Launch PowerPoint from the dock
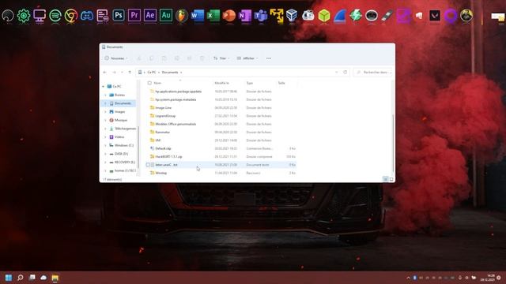 pos(229,16)
